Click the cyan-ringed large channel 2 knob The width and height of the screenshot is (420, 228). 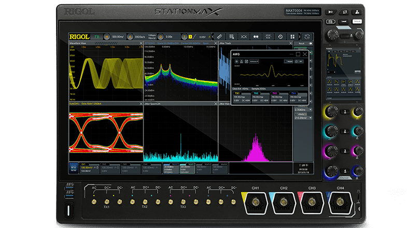coord(332,131)
